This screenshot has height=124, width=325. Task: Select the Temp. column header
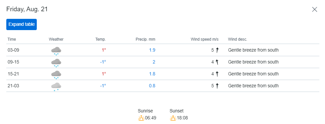pyautogui.click(x=100, y=39)
